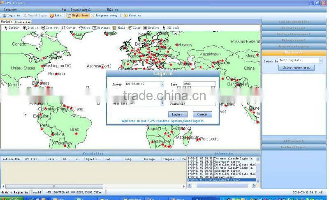The width and height of the screenshot is (329, 200).
Task: Open the World Capitals search layer dropdown
Action: pyautogui.click(x=321, y=60)
